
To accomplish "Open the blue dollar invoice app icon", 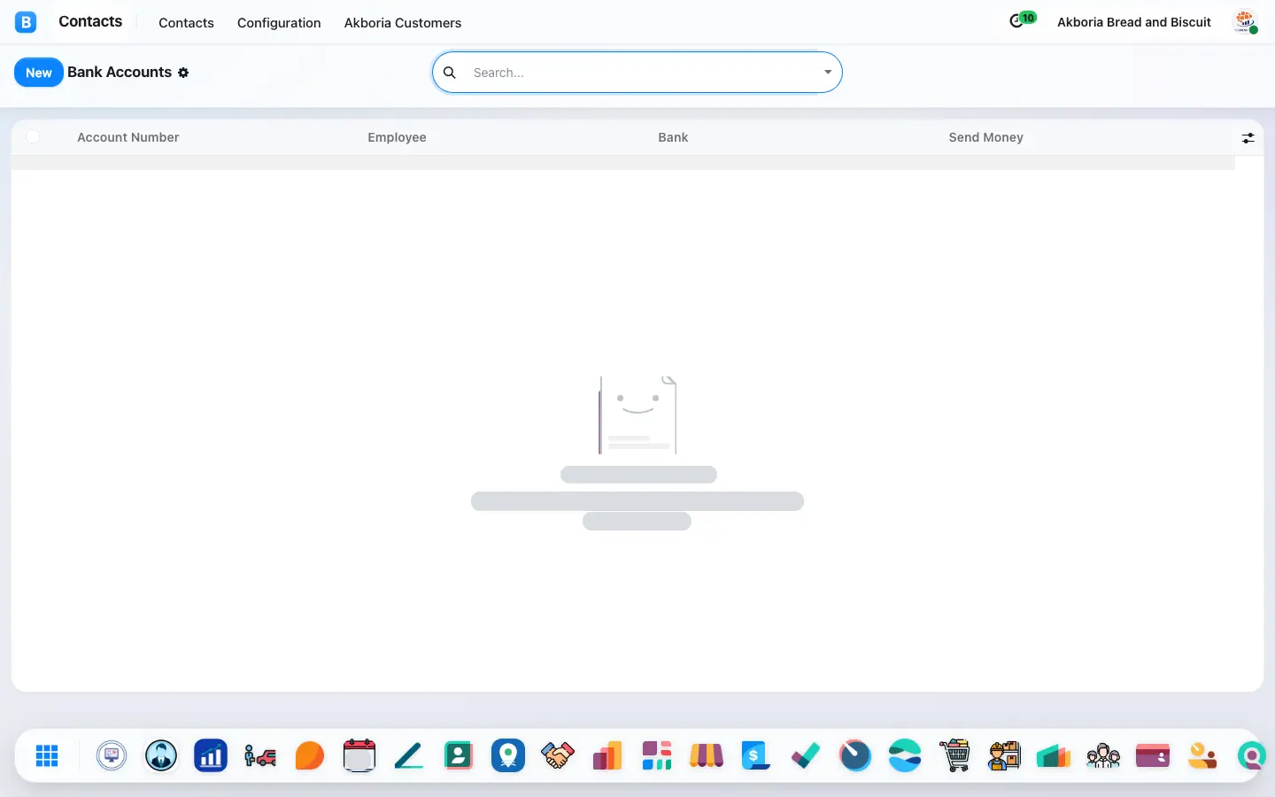I will click(x=756, y=755).
